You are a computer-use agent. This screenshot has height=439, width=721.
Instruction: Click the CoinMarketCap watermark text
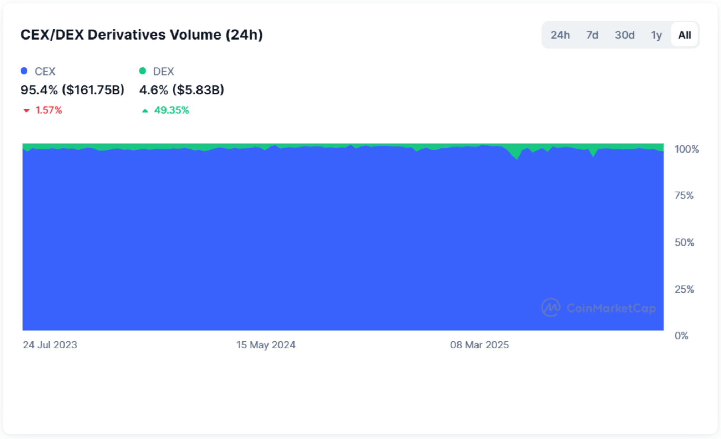click(611, 308)
